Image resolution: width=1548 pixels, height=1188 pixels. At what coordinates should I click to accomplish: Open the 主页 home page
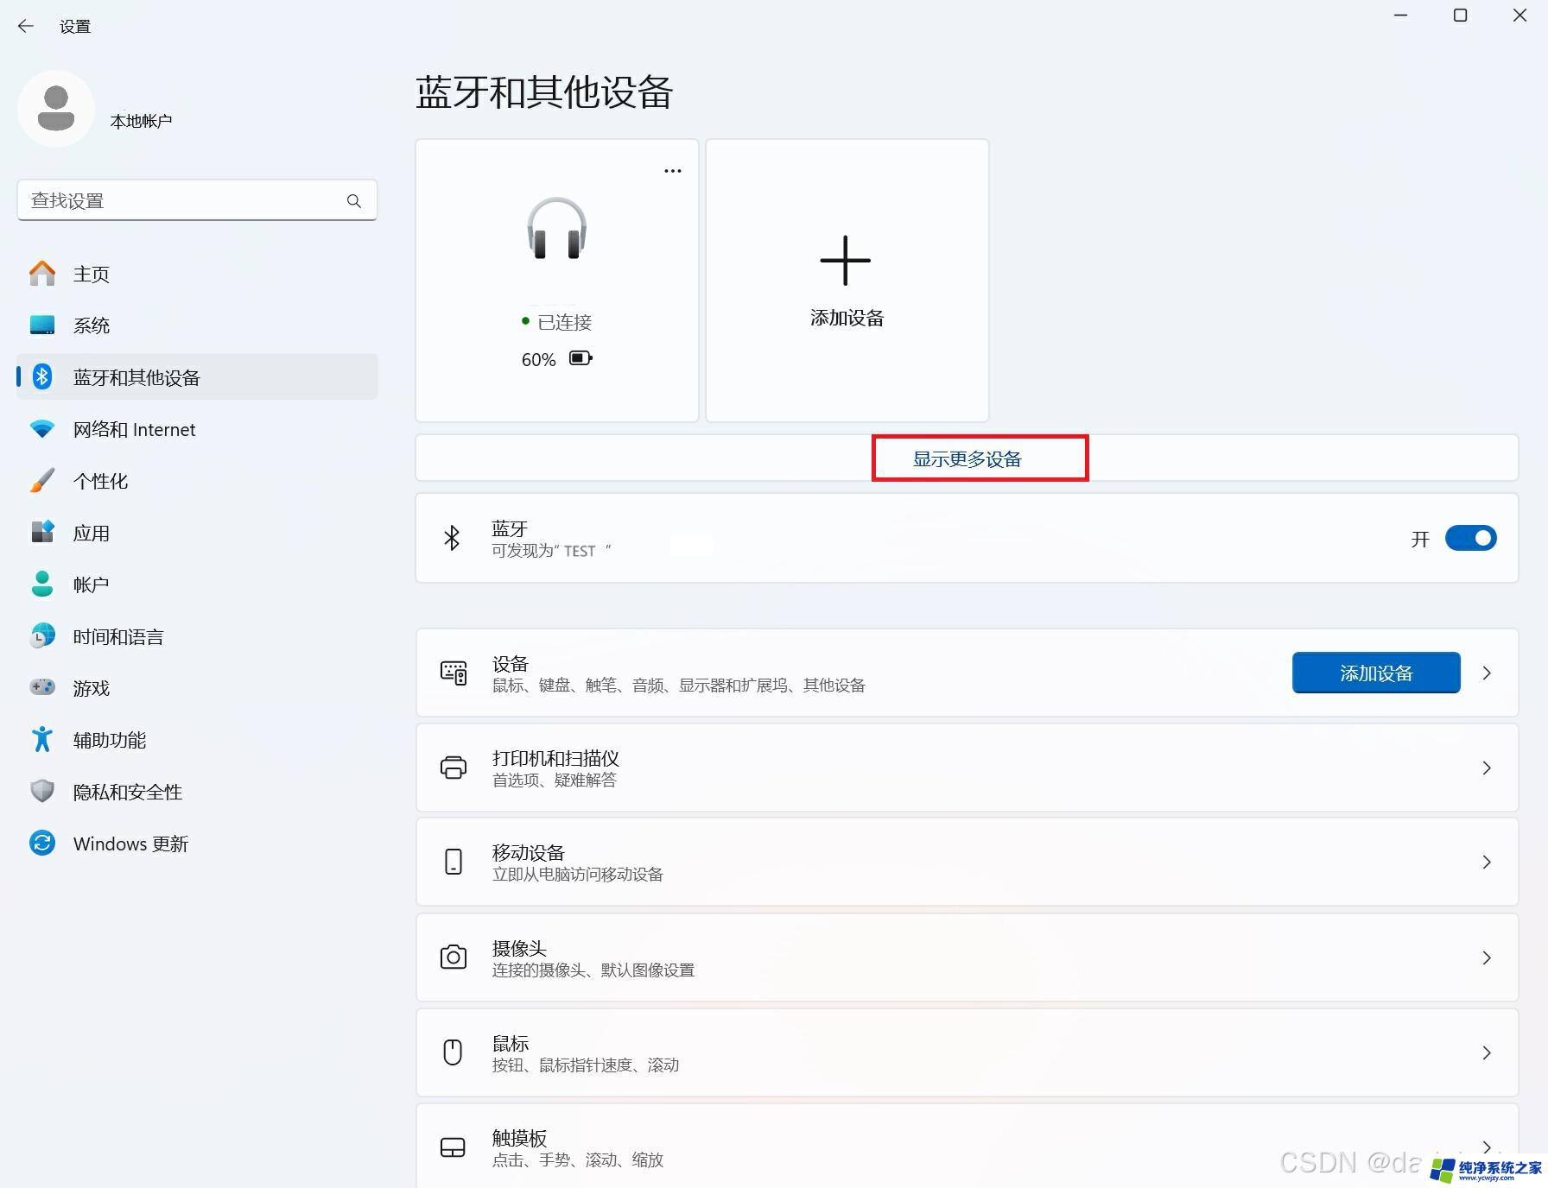click(x=197, y=274)
